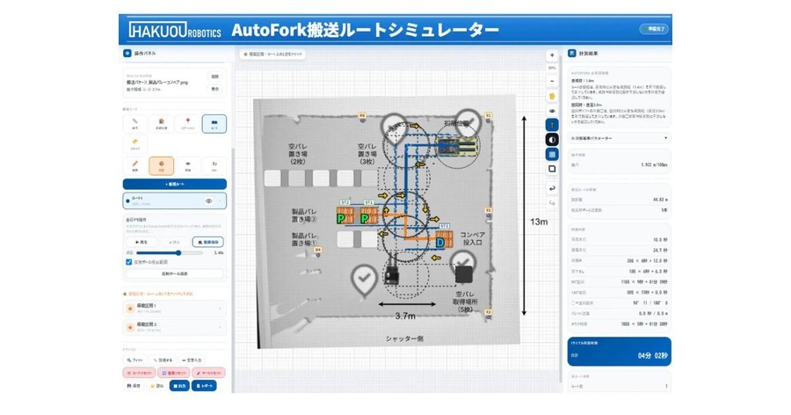Viewport: 791px width, 415px height.
Task: Click the square frame icon in map toolbar
Action: (x=552, y=169)
